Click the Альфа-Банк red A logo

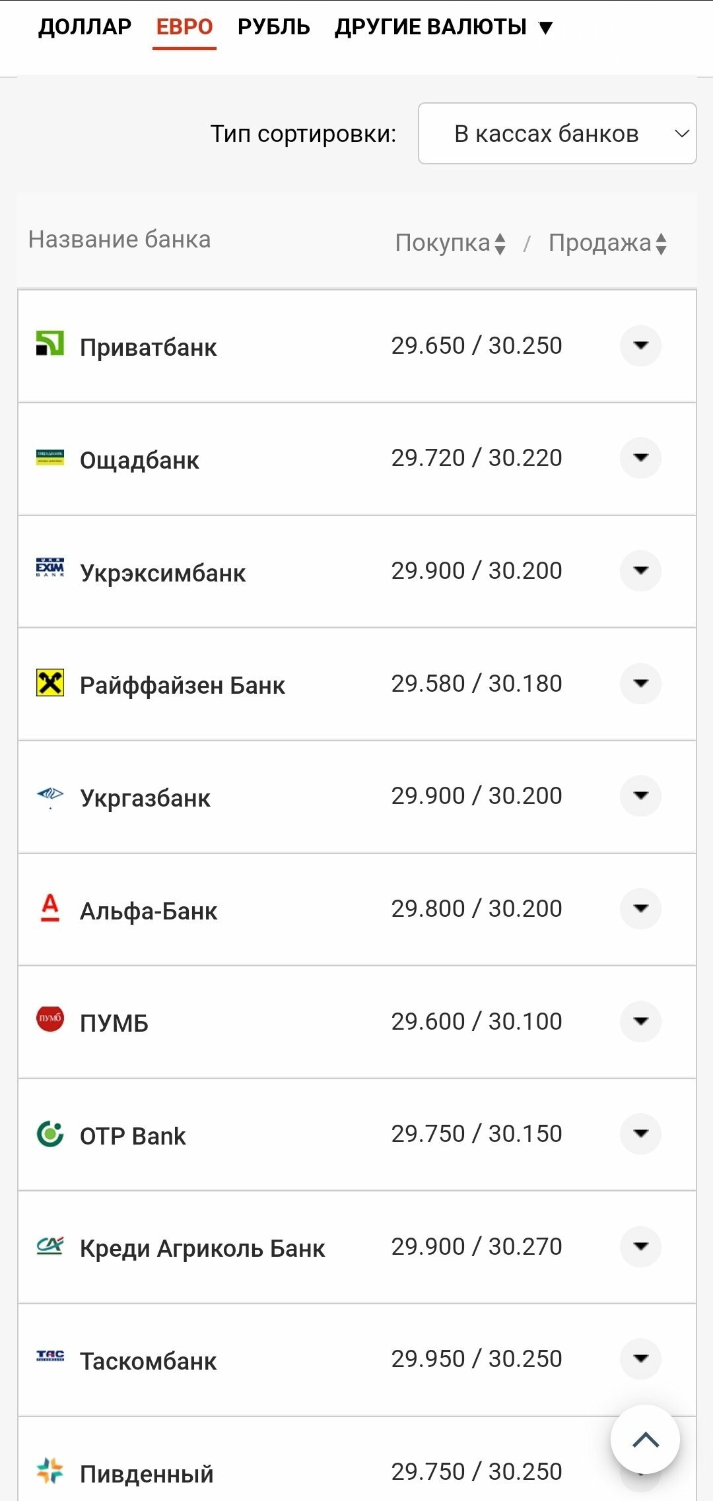point(50,908)
